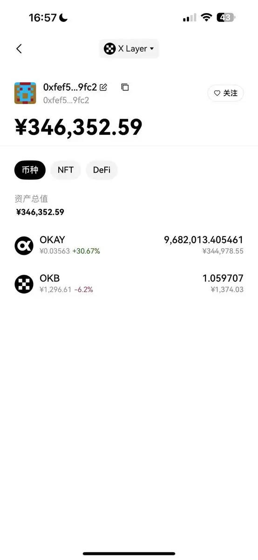
Task: Click the X Layer checkered logo
Action: (x=109, y=49)
